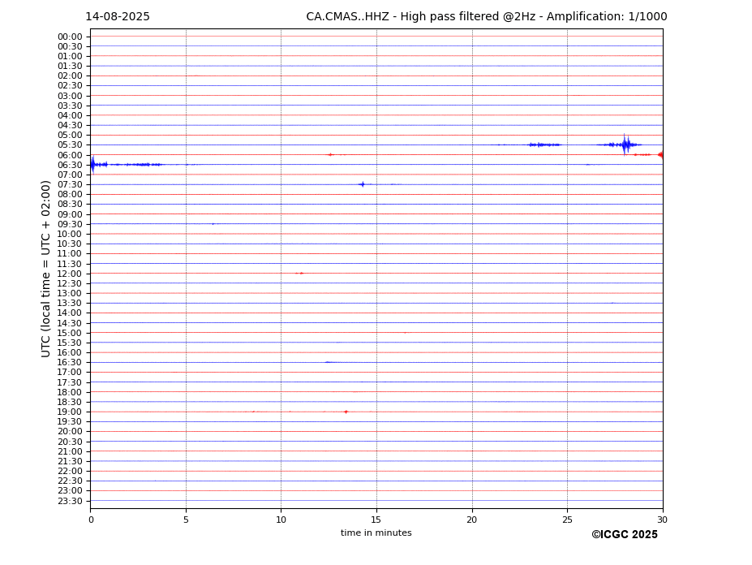The width and height of the screenshot is (752, 565).
Task: Select the 07:30 time row label
Action: point(70,185)
